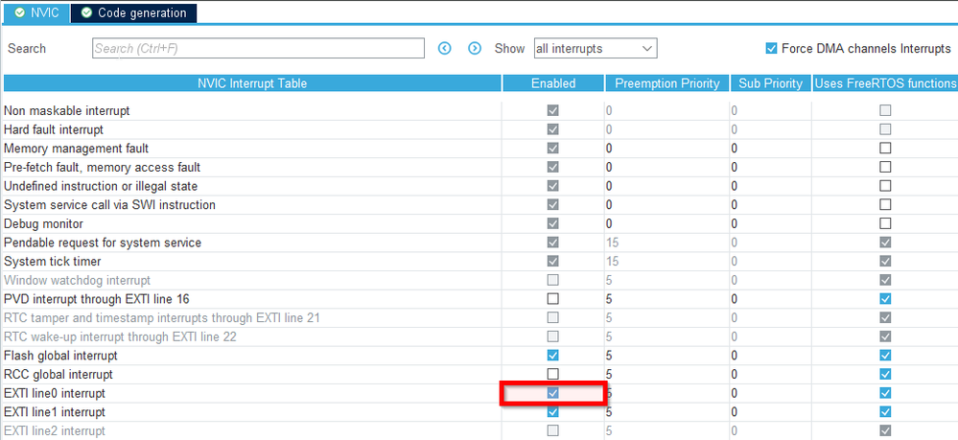Screen dimensions: 958x440
Task: Select PVD interrupt preemption priority cell
Action: [667, 299]
